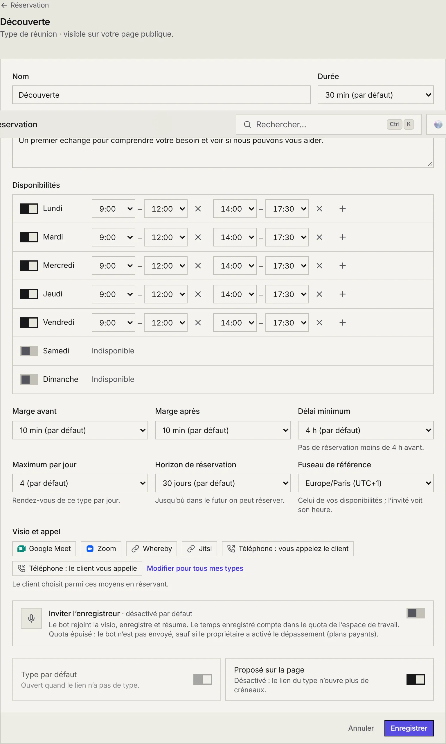This screenshot has height=744, width=446.
Task: Add a time slot on Mardi
Action: [342, 237]
